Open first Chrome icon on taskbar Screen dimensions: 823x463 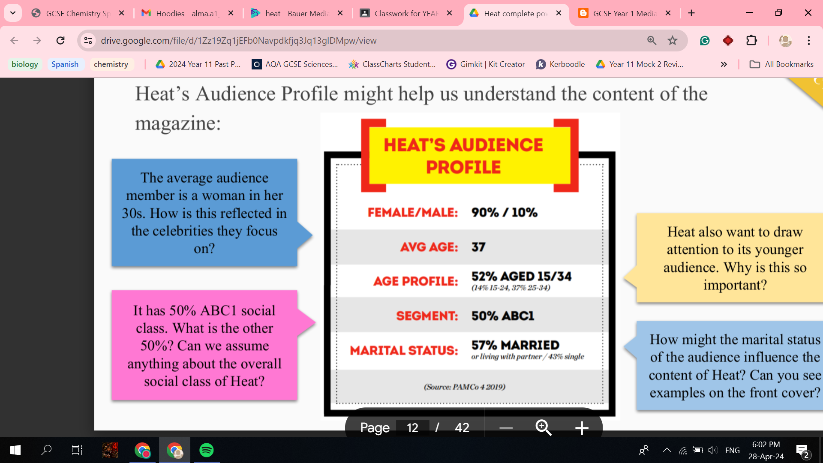tap(142, 450)
